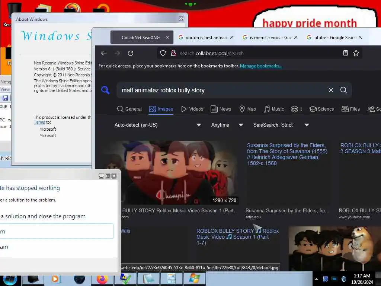Close the About Windows dialog

click(x=181, y=19)
